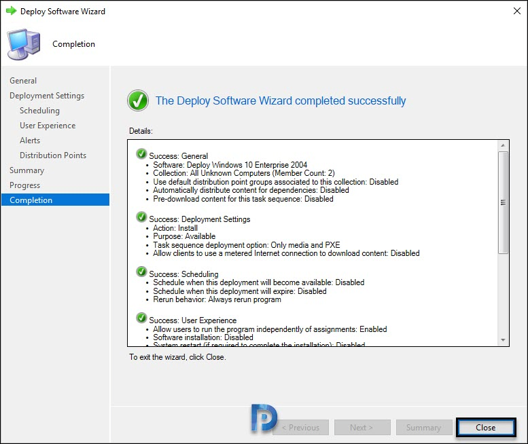Click the large green success checkmark icon
Viewport: 528px width, 444px height.
(138, 100)
